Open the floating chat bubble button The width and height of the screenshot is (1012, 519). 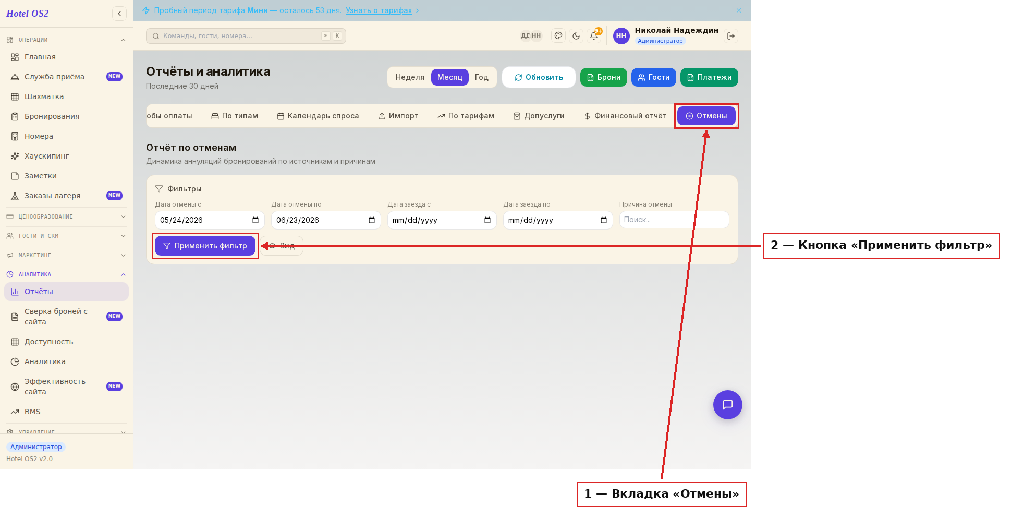tap(728, 405)
